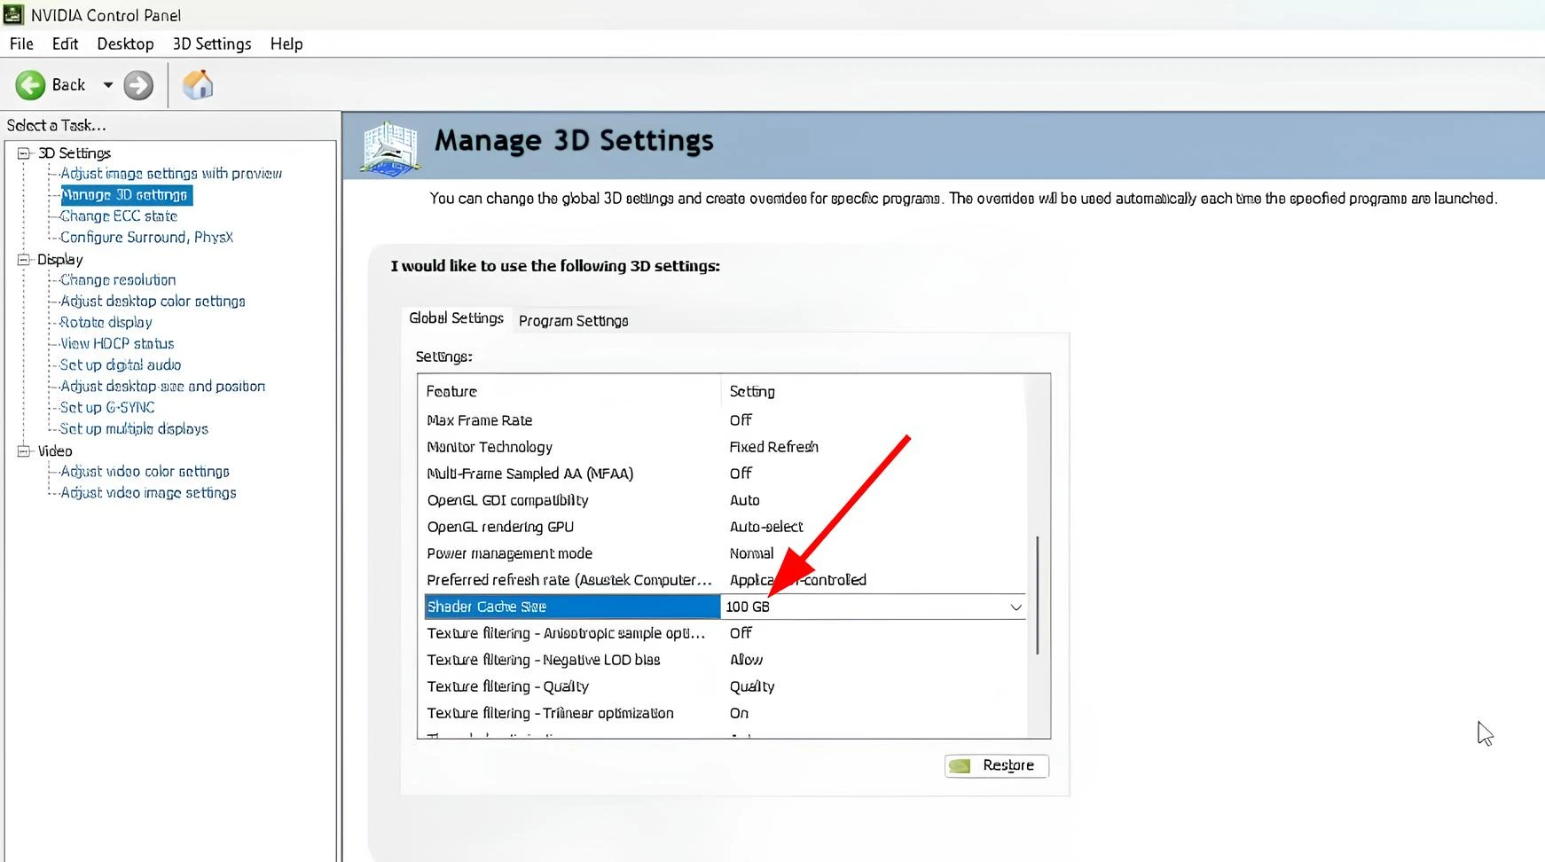The image size is (1545, 862).
Task: Switch to the Program Settings tab
Action: tap(574, 321)
